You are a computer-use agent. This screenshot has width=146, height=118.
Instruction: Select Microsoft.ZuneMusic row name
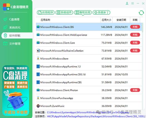[x=52, y=106]
